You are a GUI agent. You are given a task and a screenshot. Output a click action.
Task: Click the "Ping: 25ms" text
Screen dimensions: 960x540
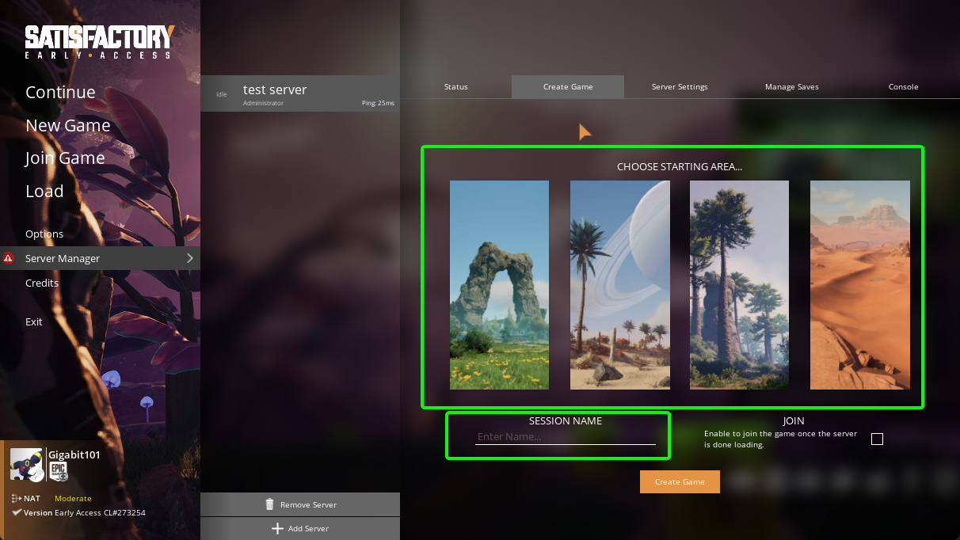click(378, 103)
